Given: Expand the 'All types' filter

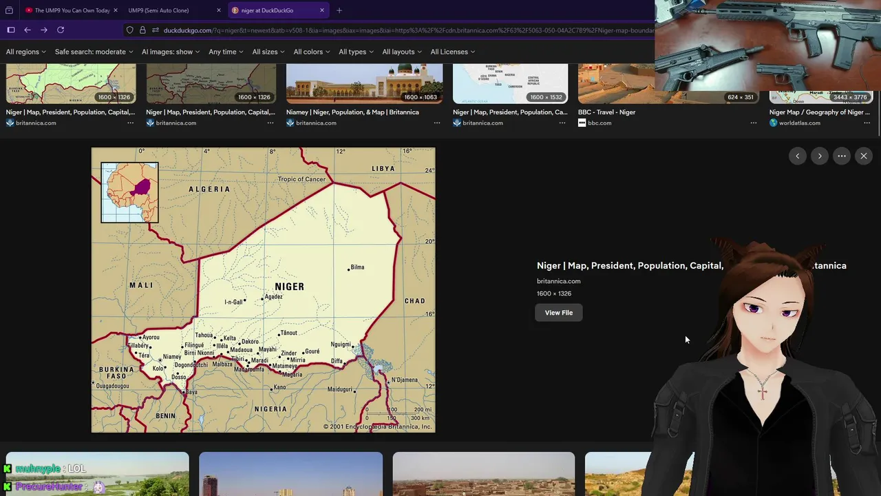Looking at the screenshot, I should 356,52.
